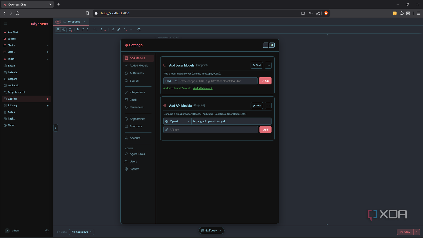The width and height of the screenshot is (423, 238).
Task: Start a New Chat
Action: (x=11, y=32)
